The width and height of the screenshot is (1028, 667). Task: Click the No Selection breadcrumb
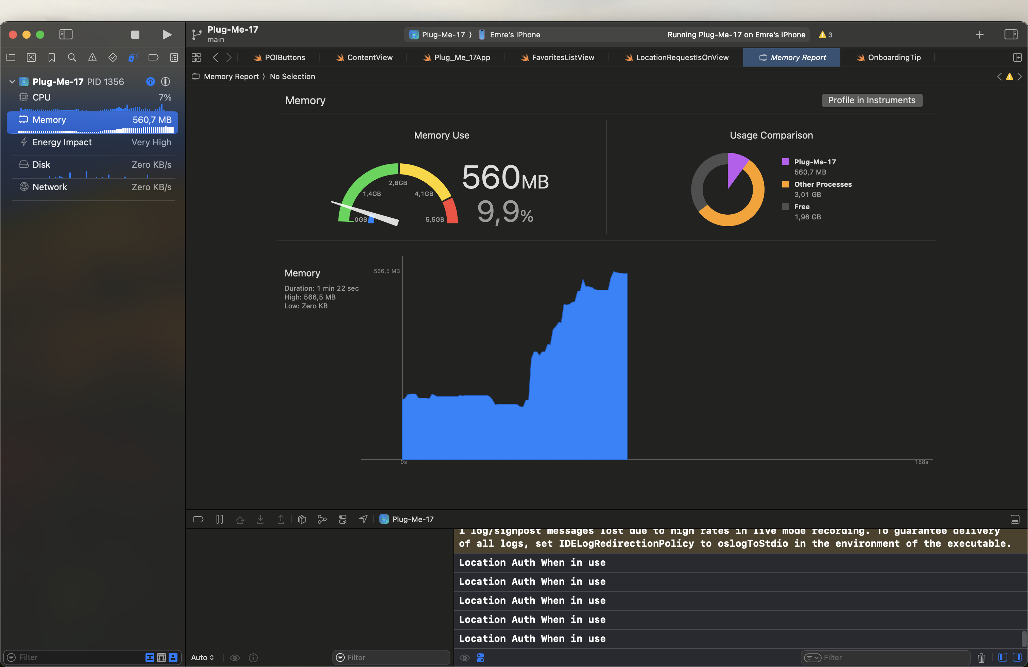click(292, 76)
